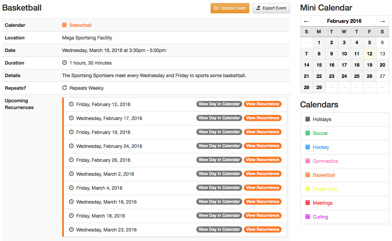Image resolution: width=392 pixels, height=241 pixels.
Task: Select February 20 in the Mini Calendar
Action: click(x=382, y=65)
